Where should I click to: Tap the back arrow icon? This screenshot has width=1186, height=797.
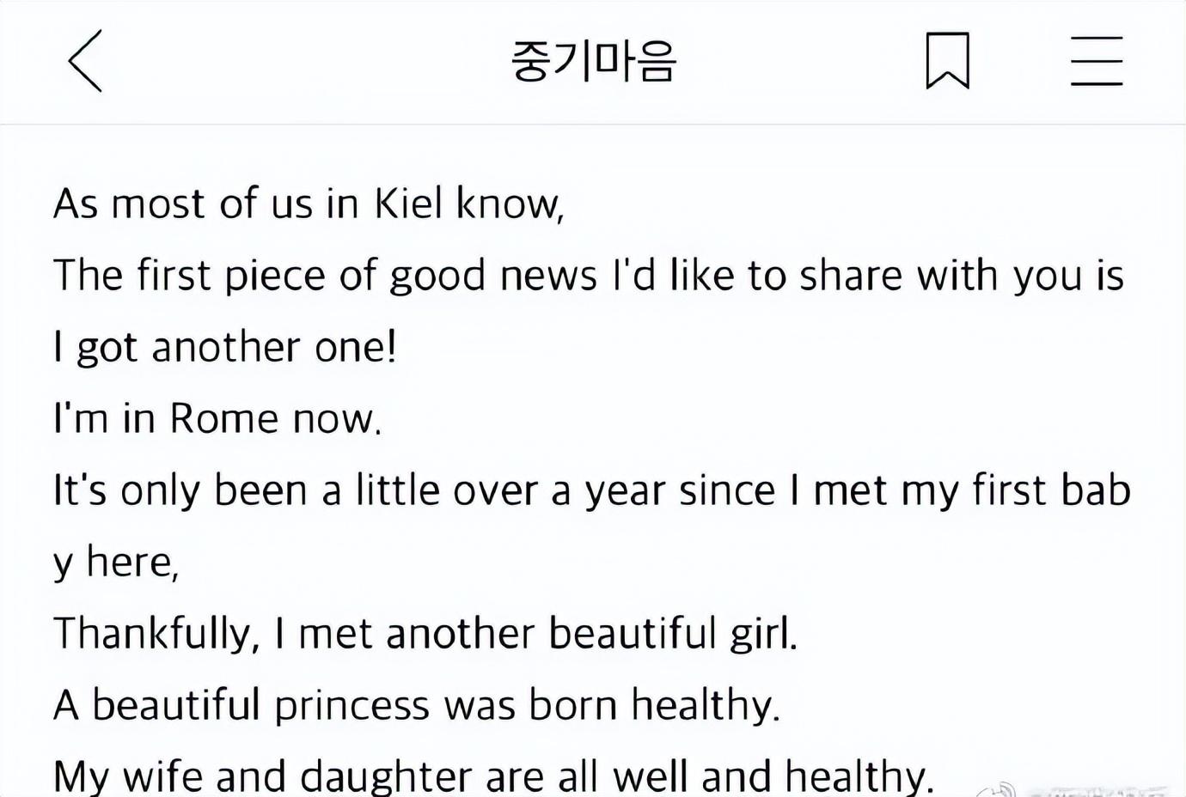point(85,61)
